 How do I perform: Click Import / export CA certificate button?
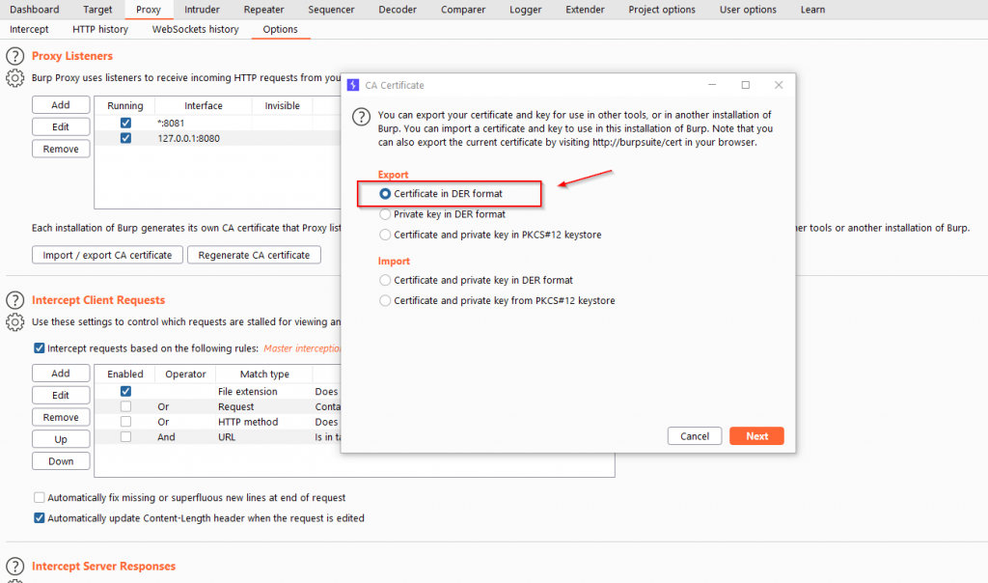107,255
